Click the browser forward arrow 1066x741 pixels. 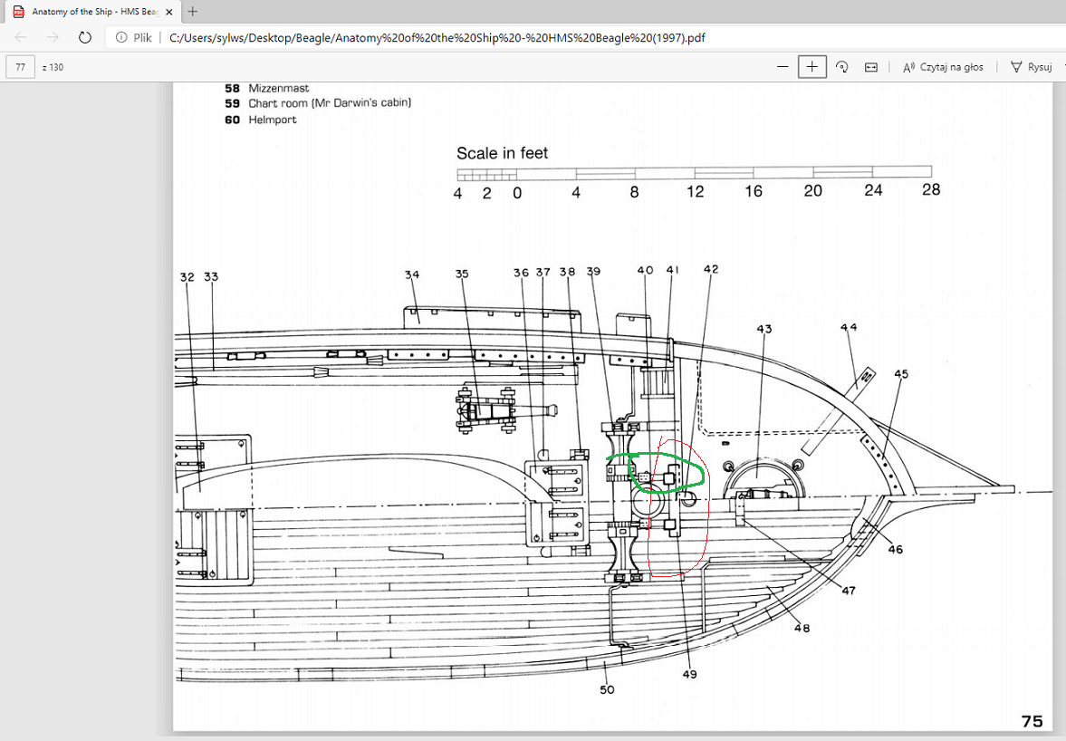(53, 37)
